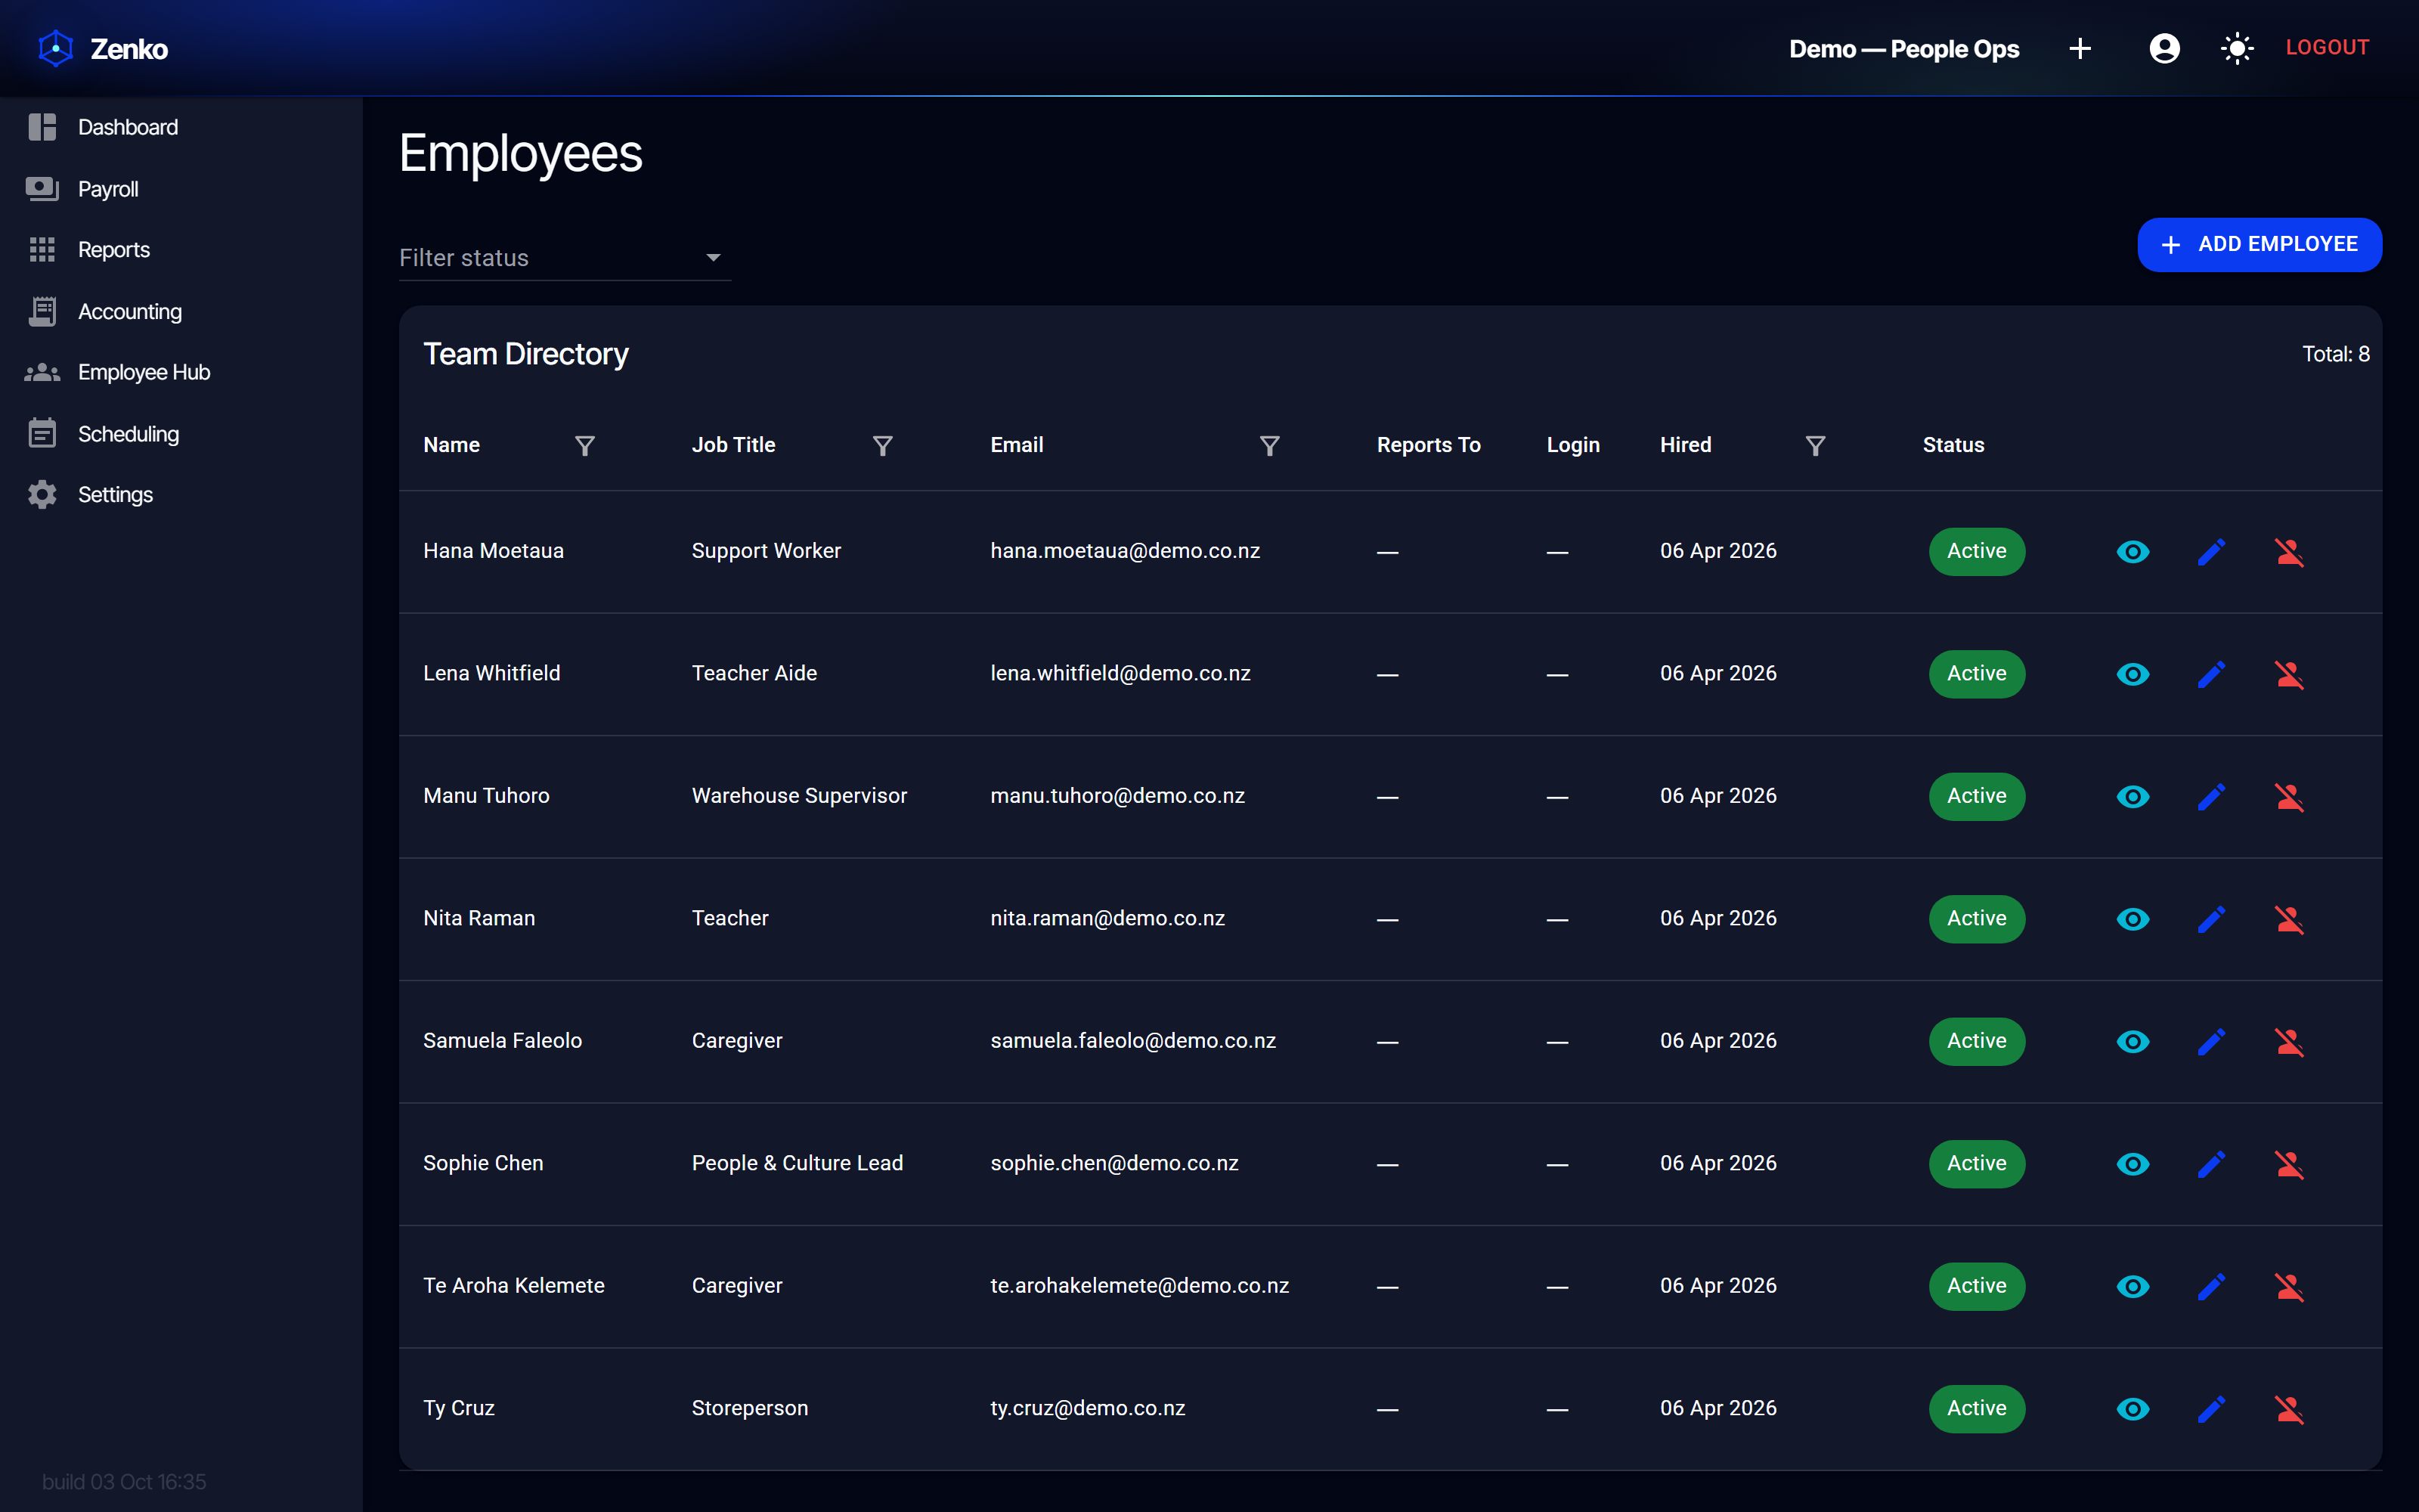Deactivate Lena Whitfield using the red person icon

[2289, 674]
